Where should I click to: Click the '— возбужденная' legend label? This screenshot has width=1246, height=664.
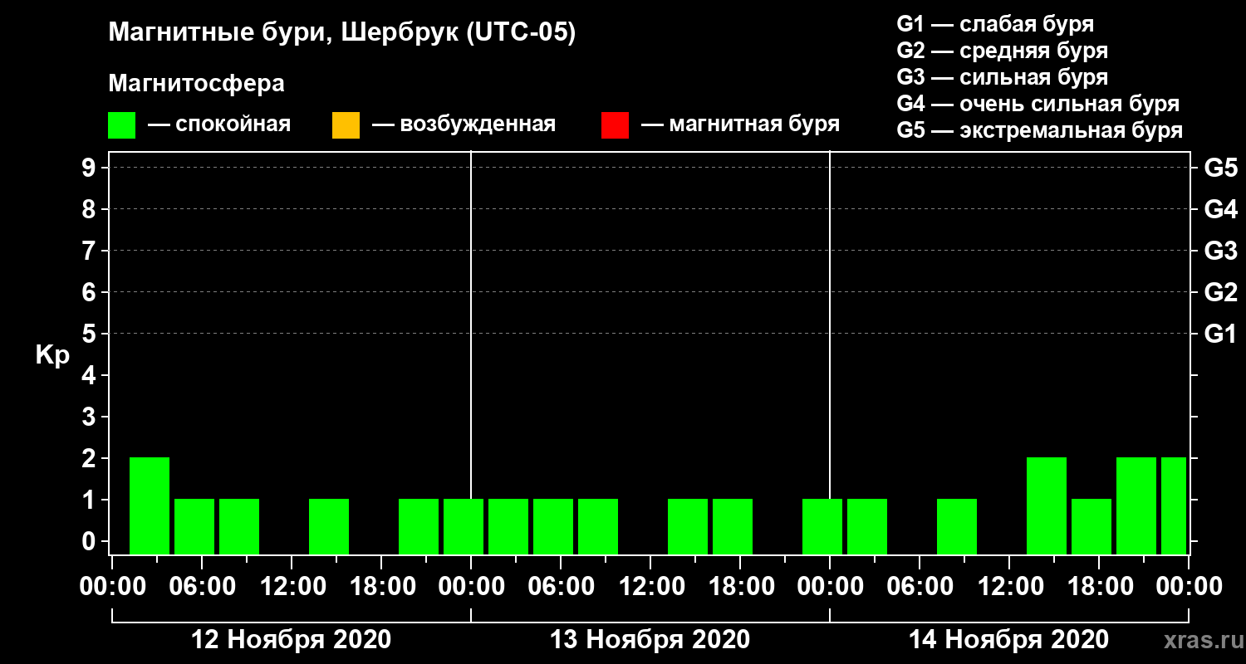click(x=464, y=125)
